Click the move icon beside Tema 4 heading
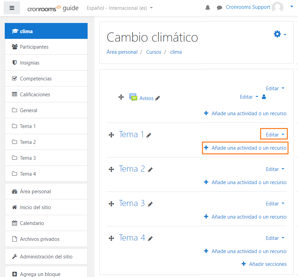The width and height of the screenshot is (298, 277). point(111,238)
